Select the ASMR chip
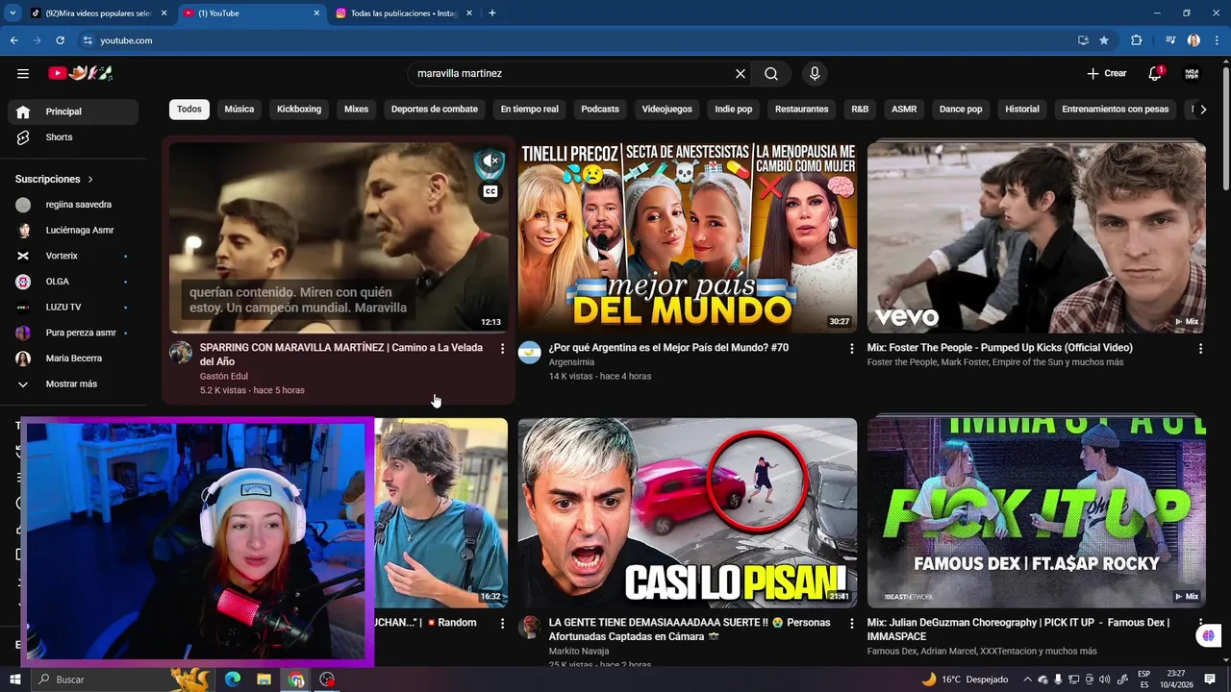 tap(904, 110)
